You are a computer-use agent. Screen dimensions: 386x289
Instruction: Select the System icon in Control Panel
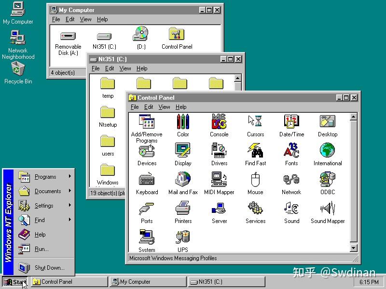pos(147,238)
